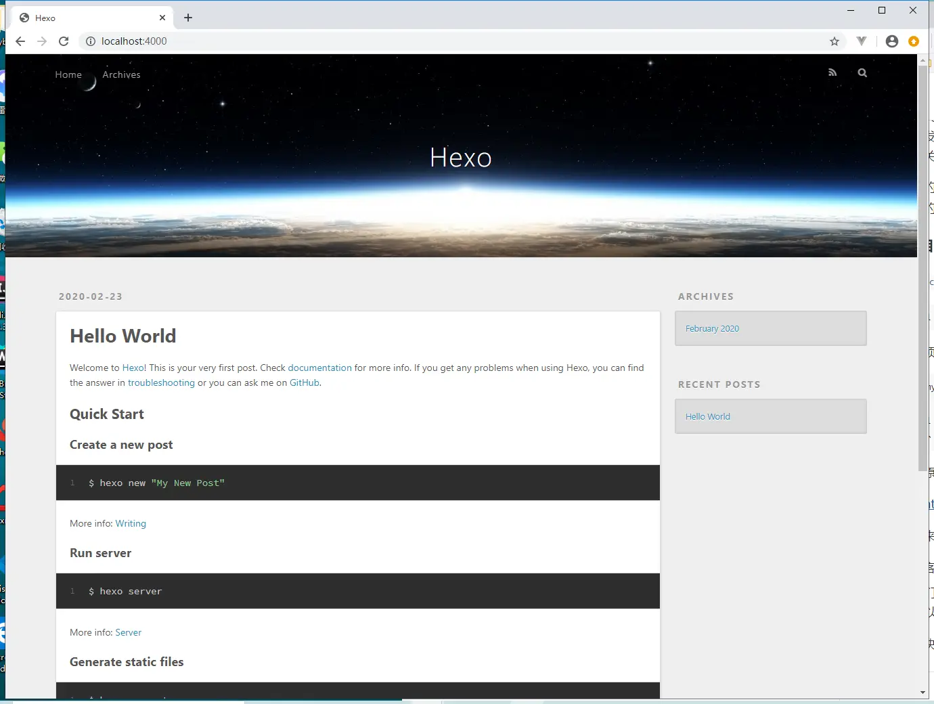This screenshot has height=704, width=934.
Task: View site information icon in address bar
Action: coord(90,41)
